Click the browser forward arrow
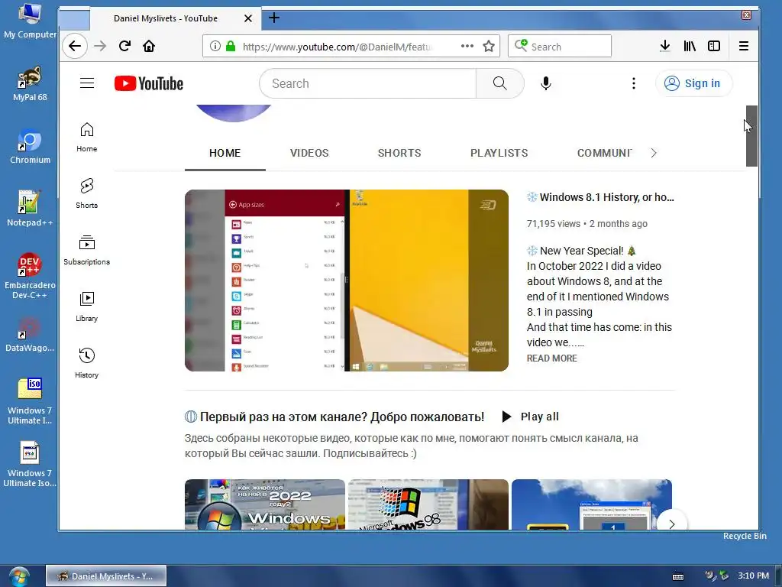Image resolution: width=782 pixels, height=587 pixels. point(100,47)
